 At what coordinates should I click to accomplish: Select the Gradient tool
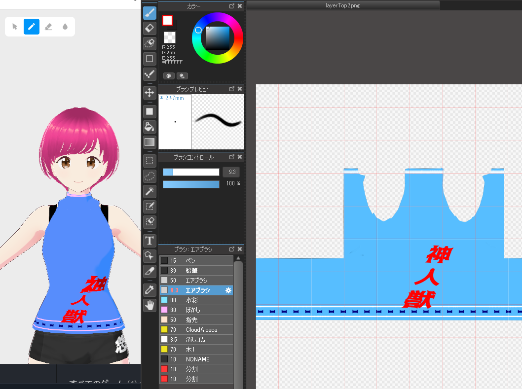pos(149,142)
